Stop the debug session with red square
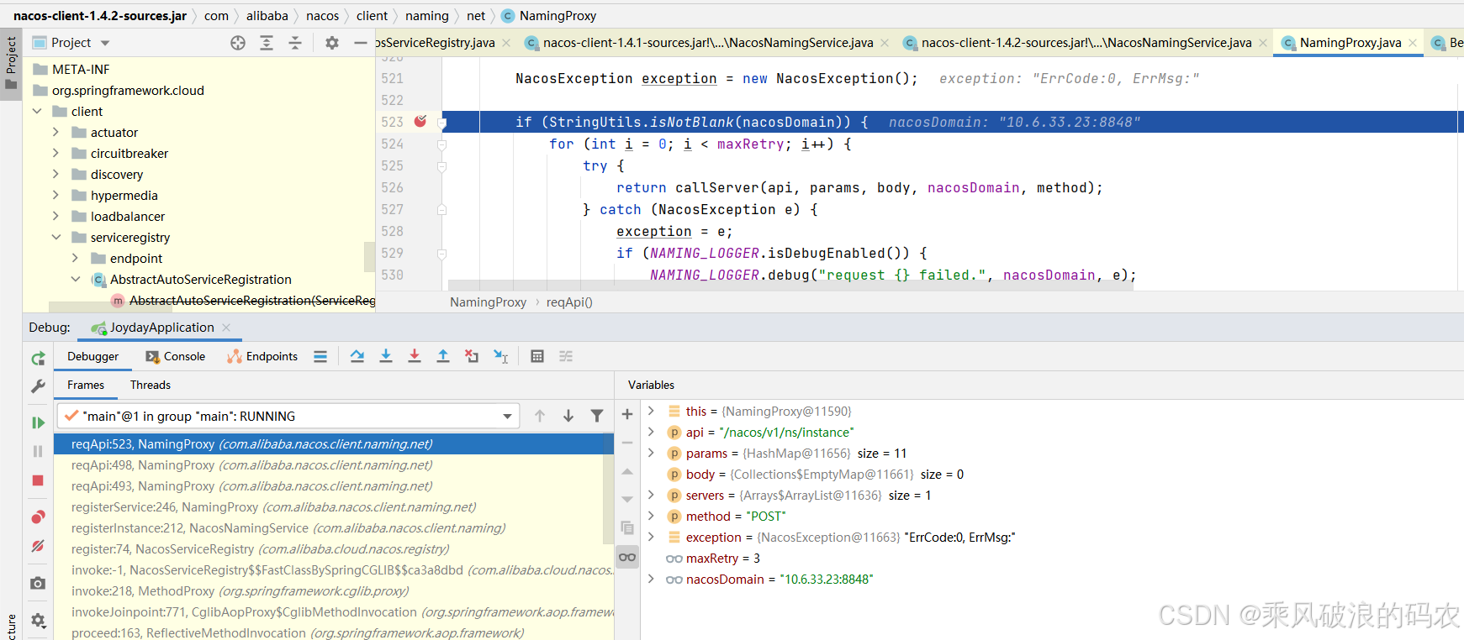 pyautogui.click(x=38, y=480)
